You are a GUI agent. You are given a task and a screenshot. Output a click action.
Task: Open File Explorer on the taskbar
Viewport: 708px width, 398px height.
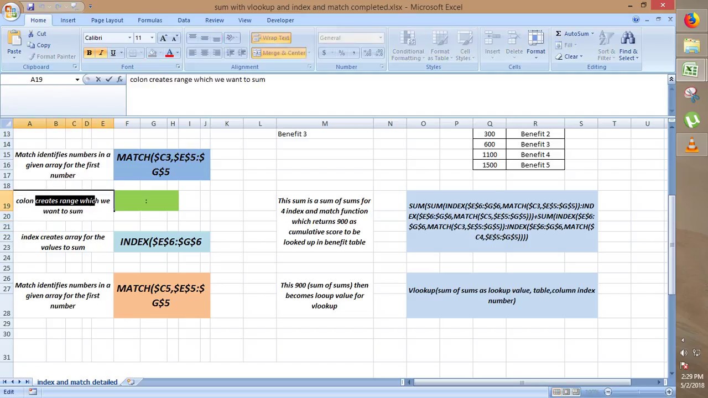(691, 45)
